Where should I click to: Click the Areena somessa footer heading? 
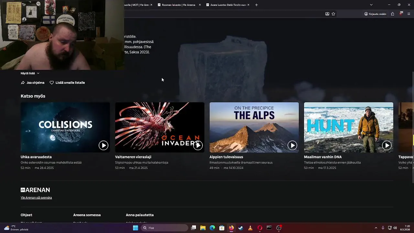87,215
